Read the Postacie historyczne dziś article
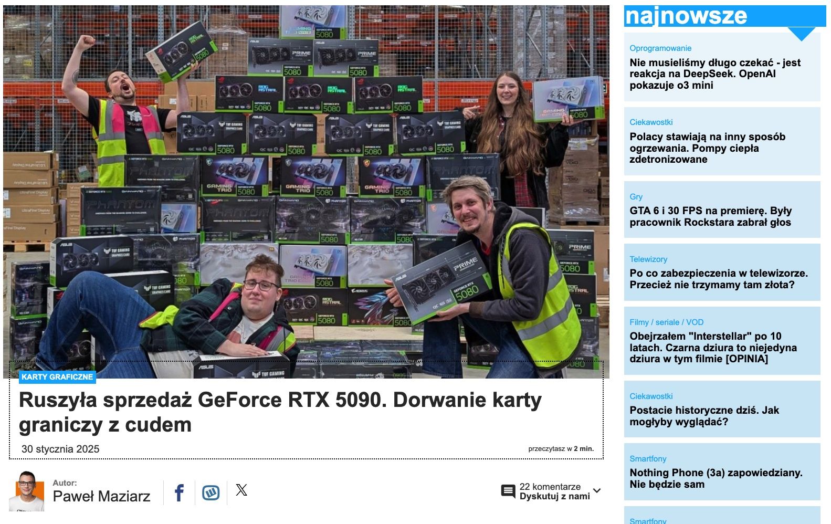 tap(704, 416)
